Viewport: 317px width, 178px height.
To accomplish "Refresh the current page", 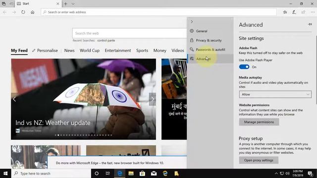I will point(23,12).
